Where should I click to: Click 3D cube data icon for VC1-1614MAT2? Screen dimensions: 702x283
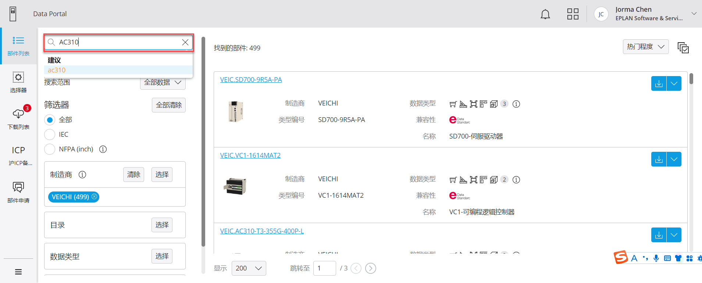(x=494, y=180)
